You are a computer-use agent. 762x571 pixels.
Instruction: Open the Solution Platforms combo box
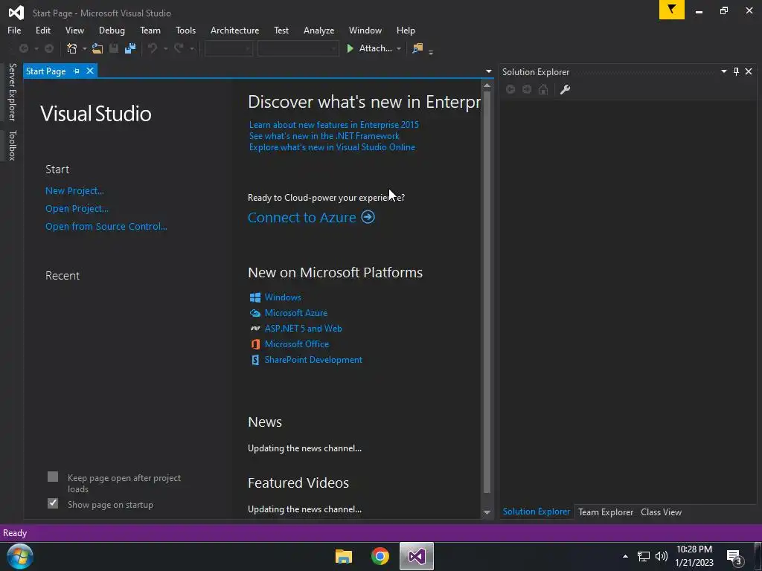298,48
